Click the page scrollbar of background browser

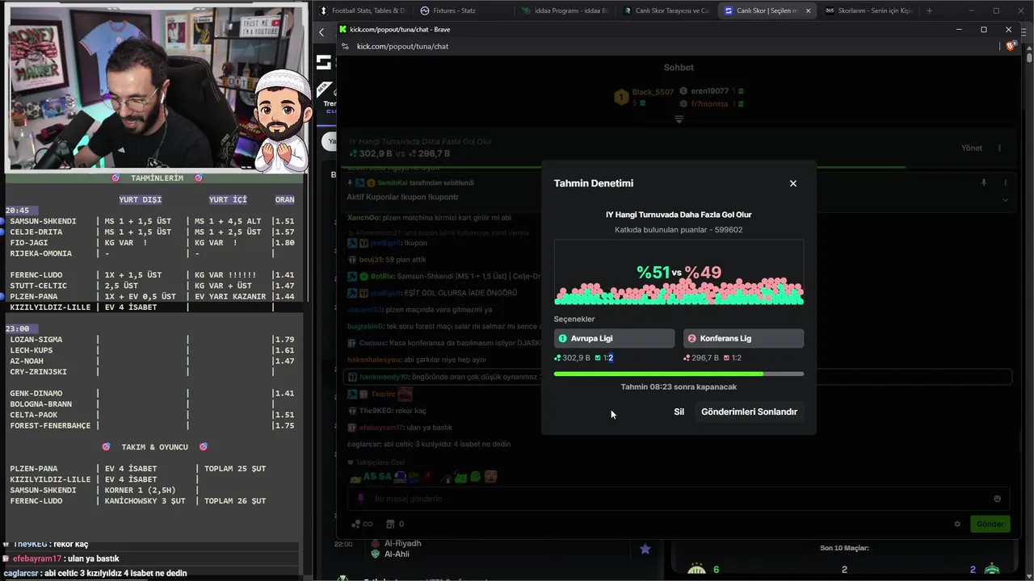tap(1029, 59)
